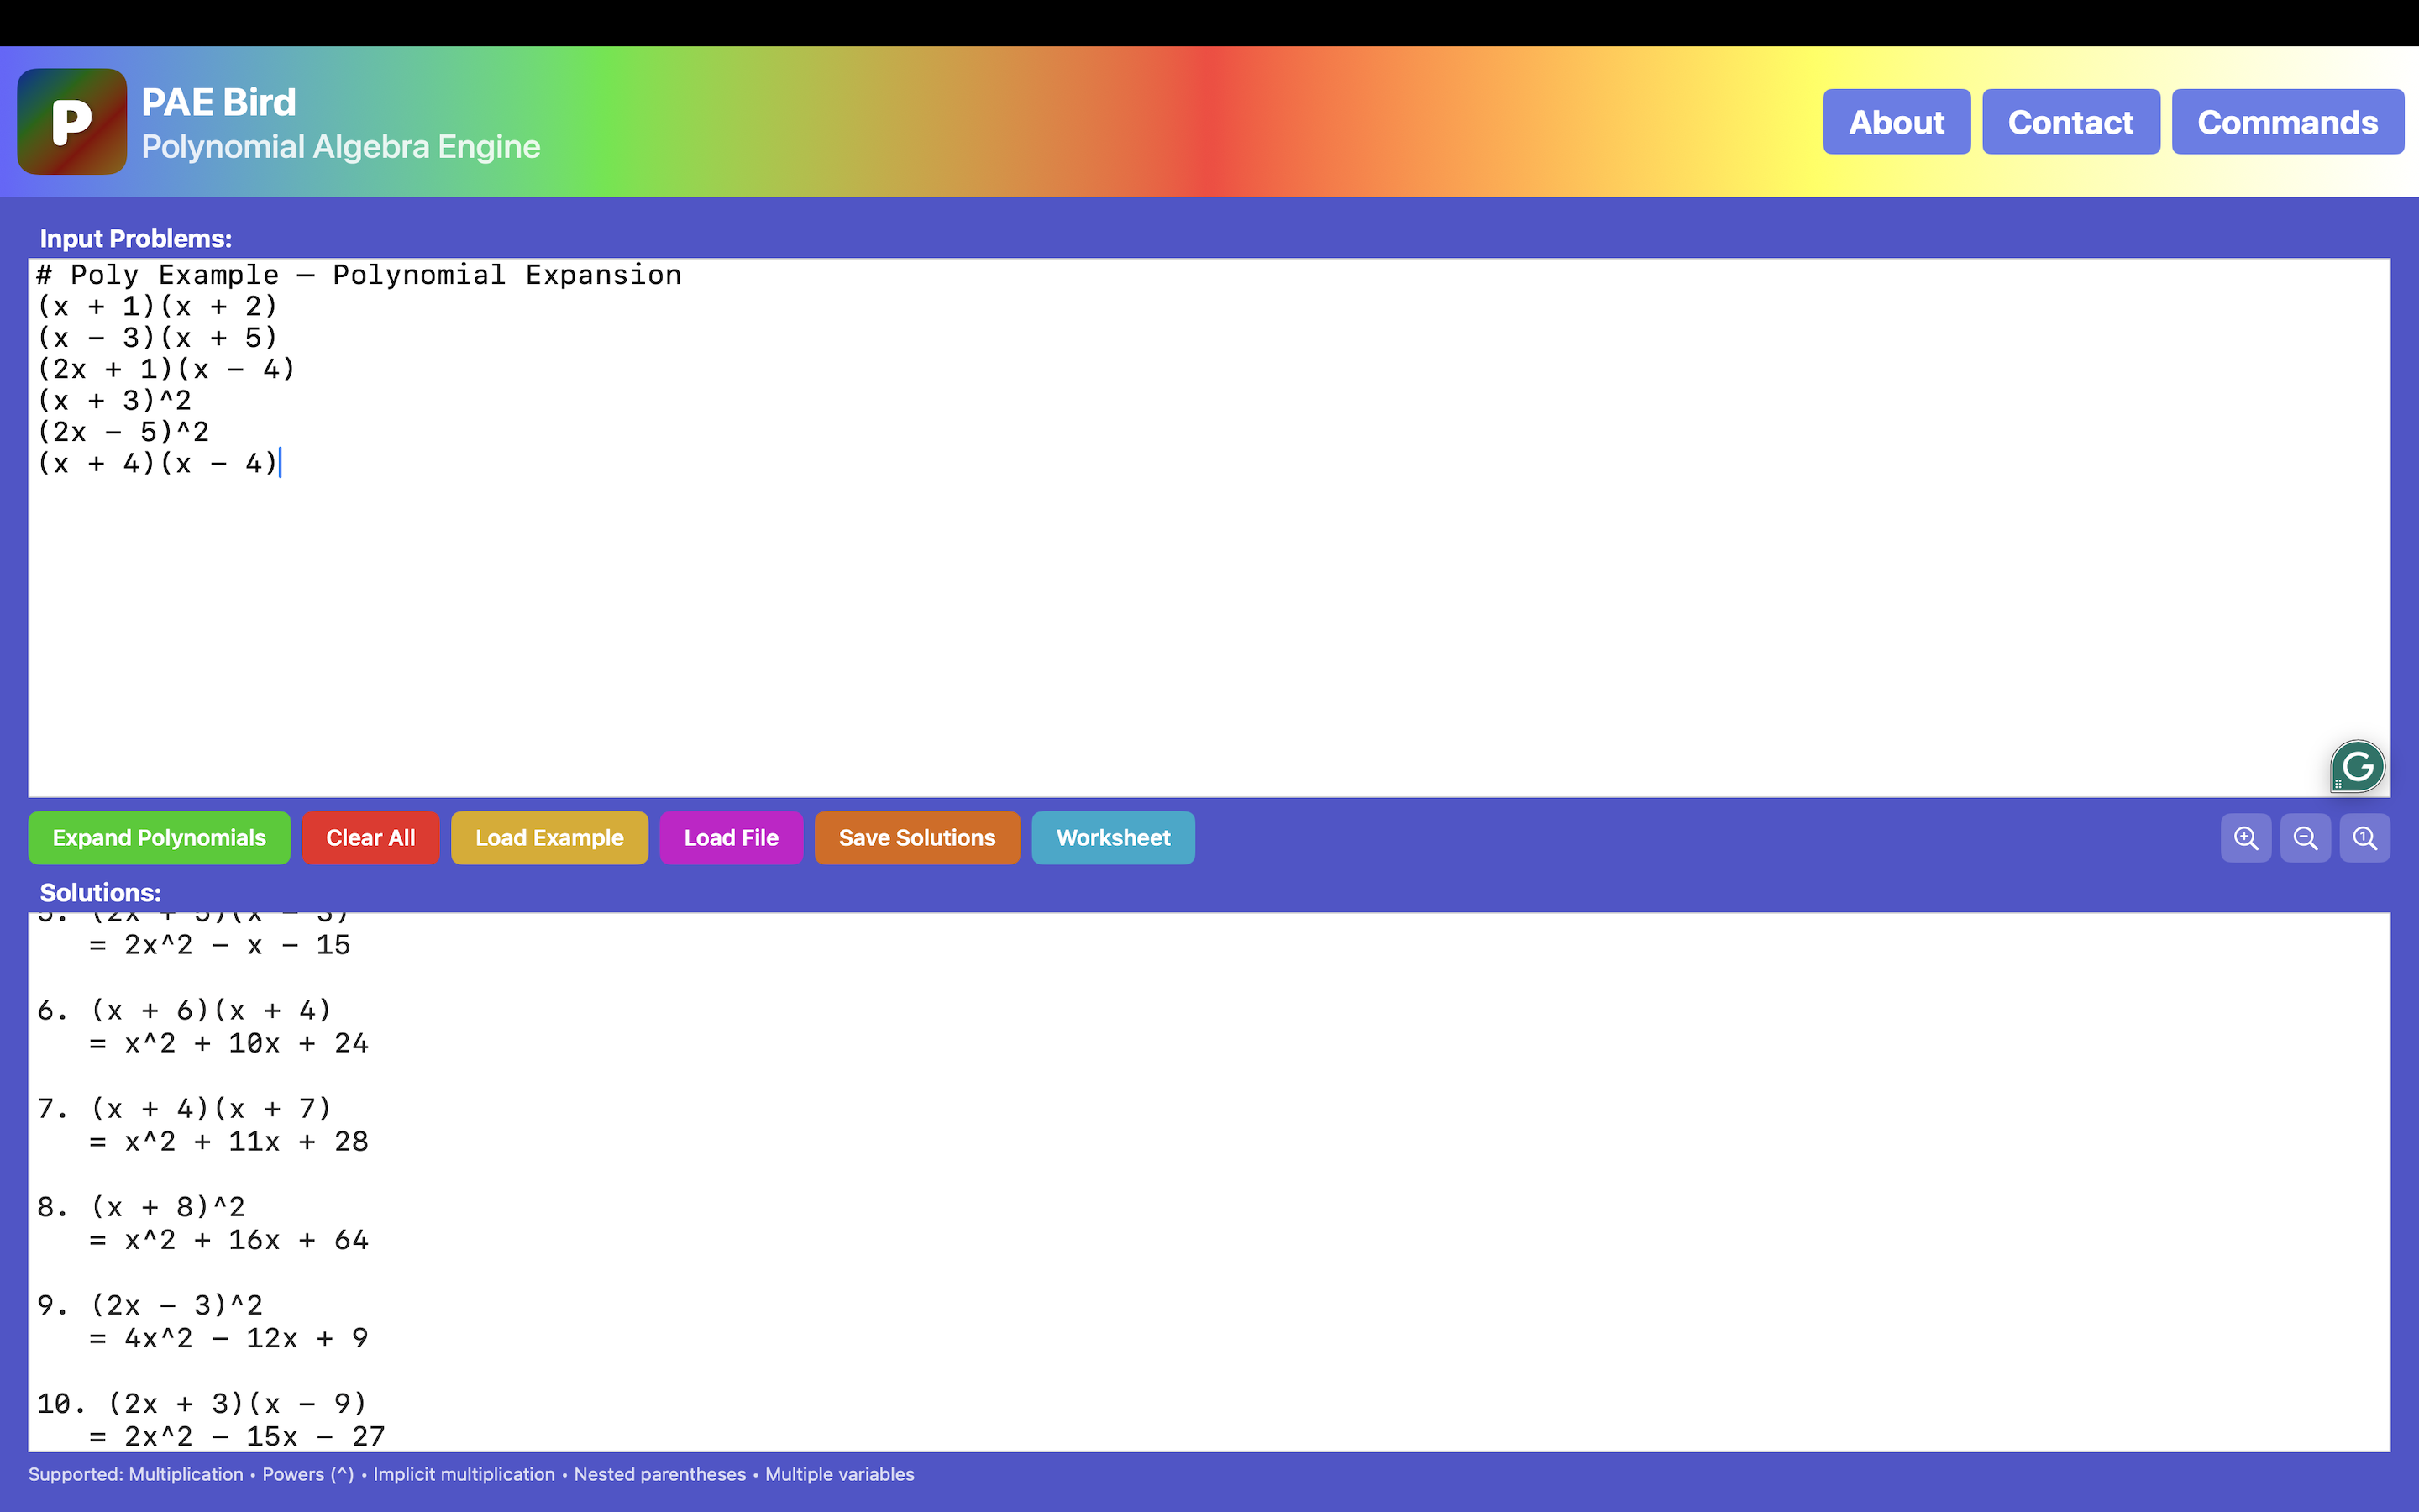This screenshot has height=1512, width=2419.
Task: Zoom out with the magnifier minus icon
Action: tap(2305, 838)
